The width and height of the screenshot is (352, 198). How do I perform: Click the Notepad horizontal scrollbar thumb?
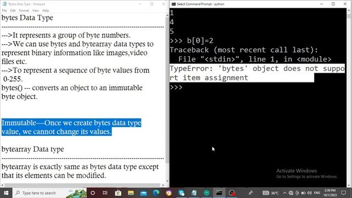82,185
